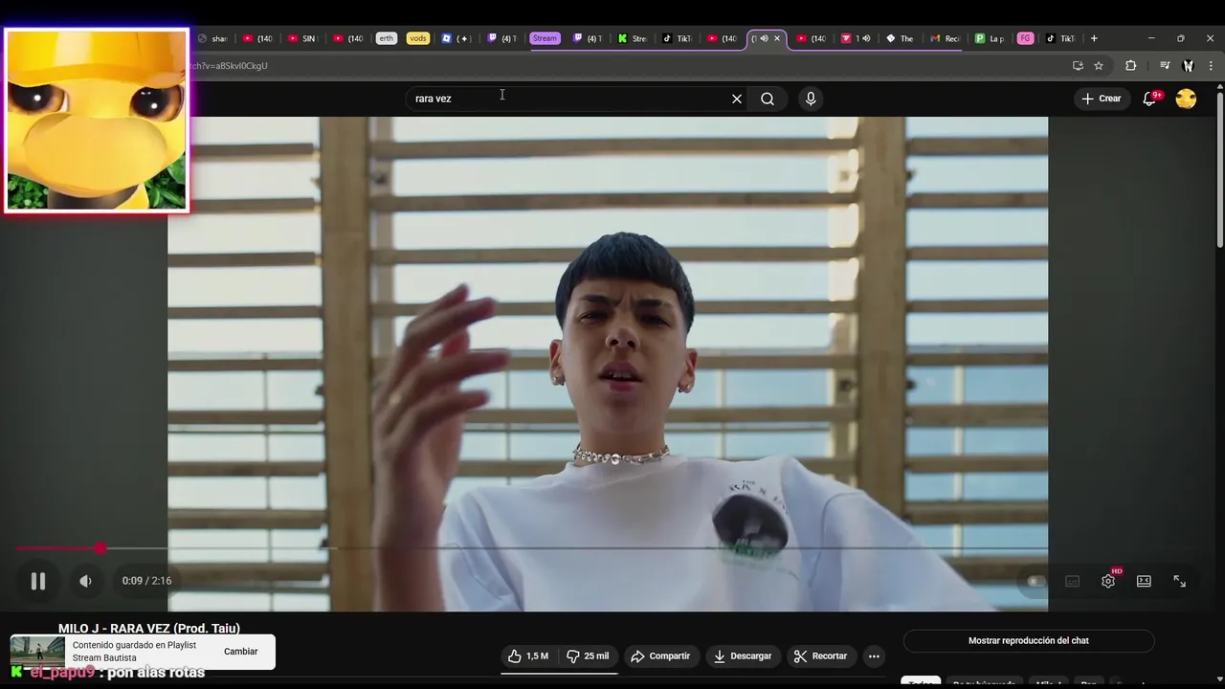Open the three-dot more actions menu
This screenshot has height=689, width=1225.
pos(874,656)
